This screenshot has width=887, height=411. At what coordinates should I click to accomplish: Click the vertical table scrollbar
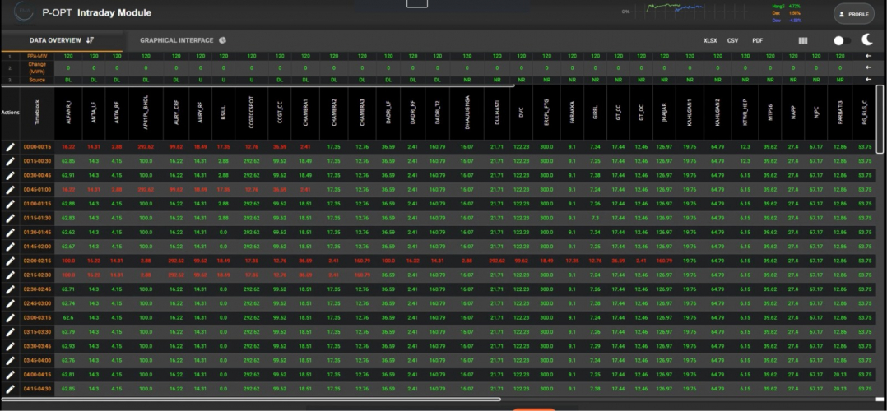pyautogui.click(x=880, y=118)
